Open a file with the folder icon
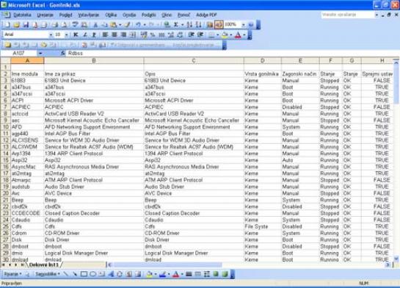This screenshot has width=400, height=288. (17, 25)
